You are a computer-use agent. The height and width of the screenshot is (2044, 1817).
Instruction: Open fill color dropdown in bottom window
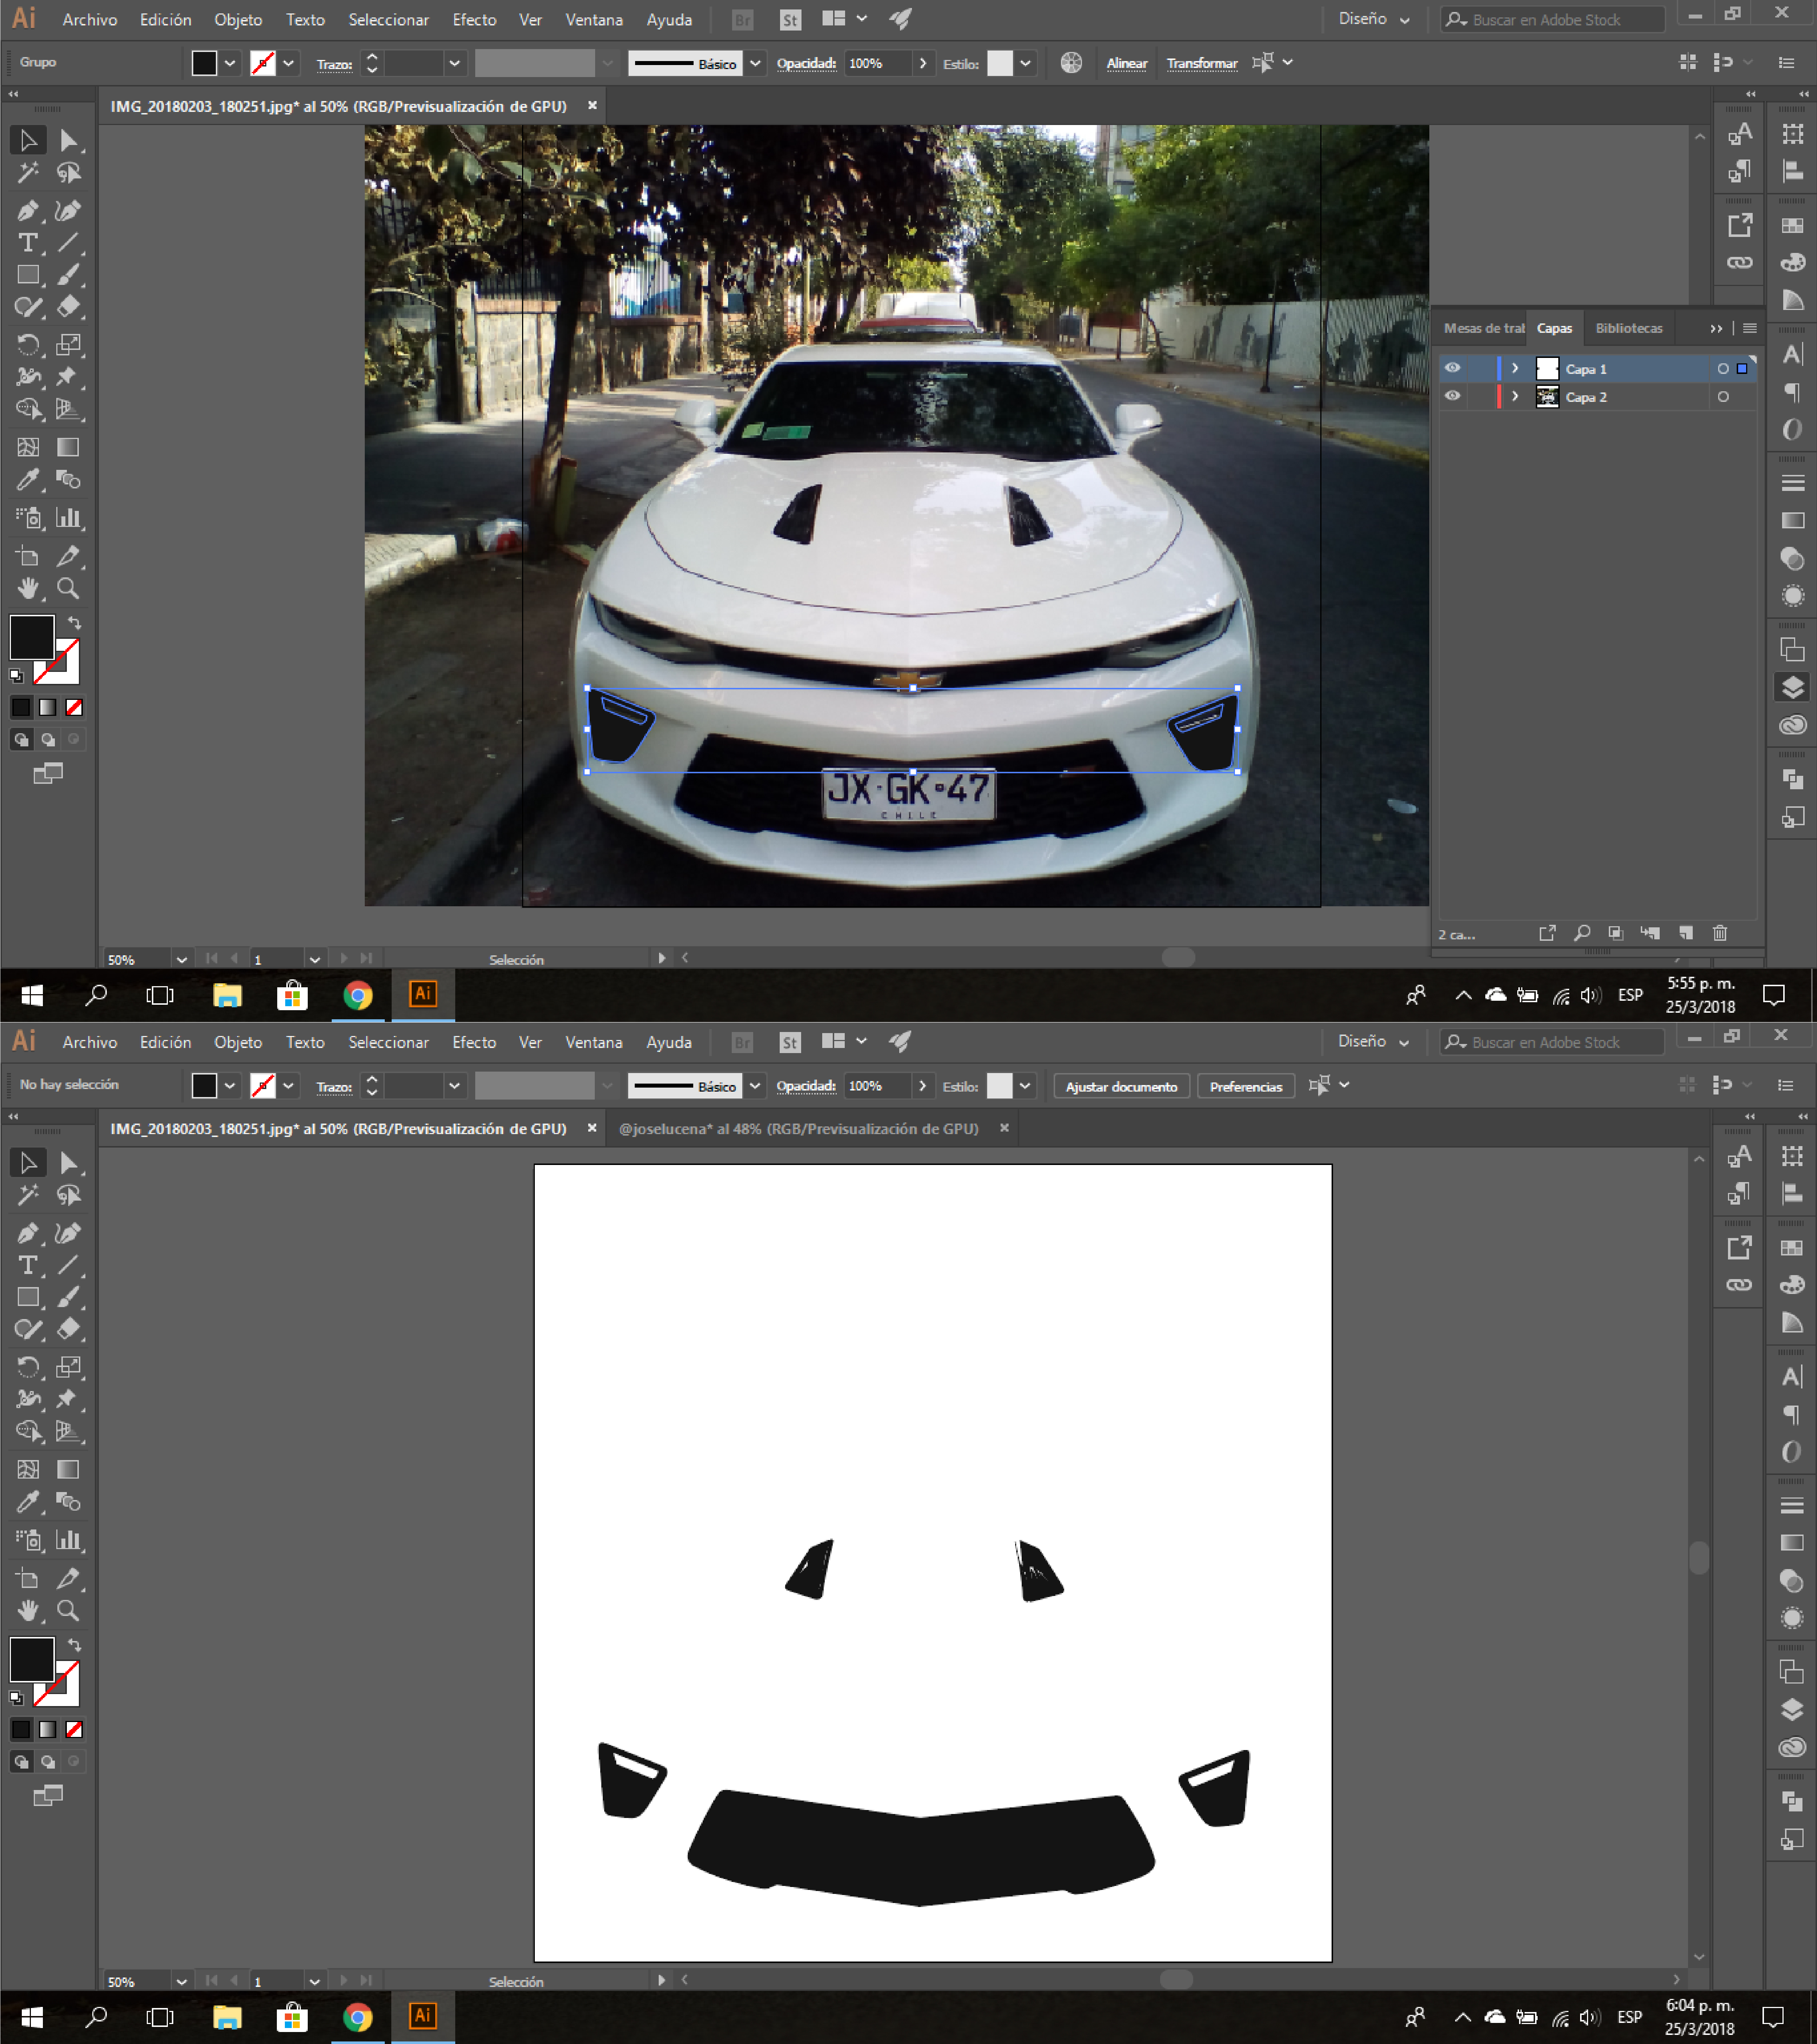(x=230, y=1086)
